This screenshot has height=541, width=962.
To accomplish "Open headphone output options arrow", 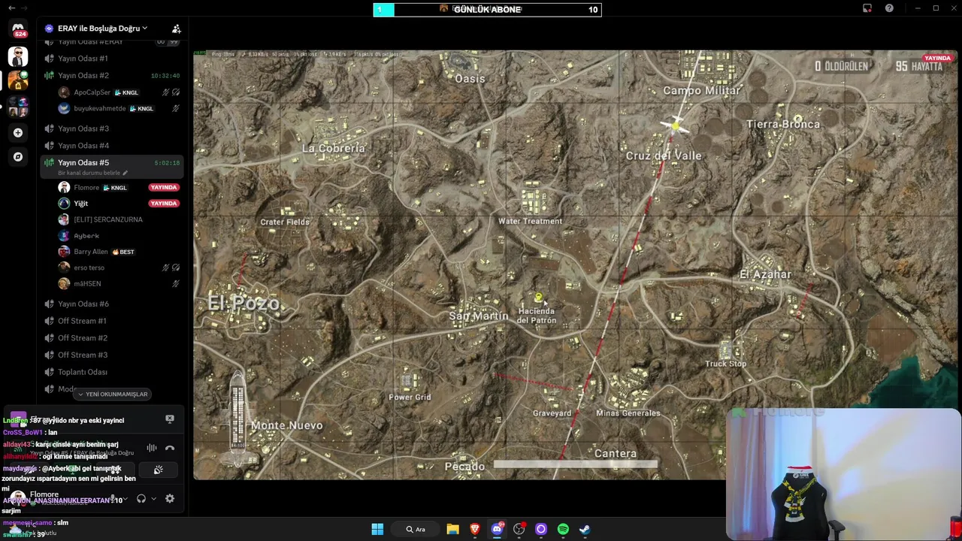I will (153, 498).
